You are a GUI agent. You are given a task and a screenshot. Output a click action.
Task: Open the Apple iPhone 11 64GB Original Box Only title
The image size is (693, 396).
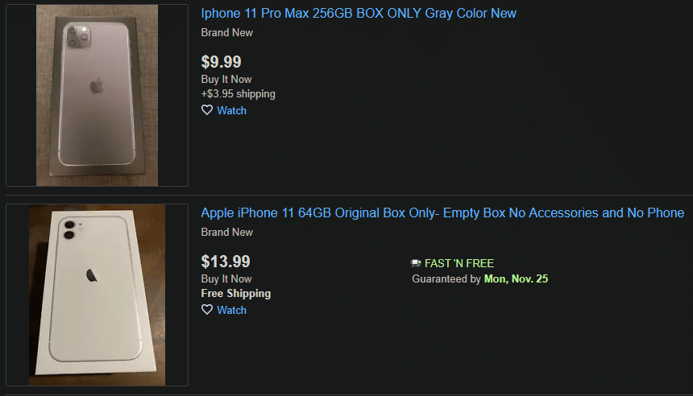pyautogui.click(x=442, y=212)
